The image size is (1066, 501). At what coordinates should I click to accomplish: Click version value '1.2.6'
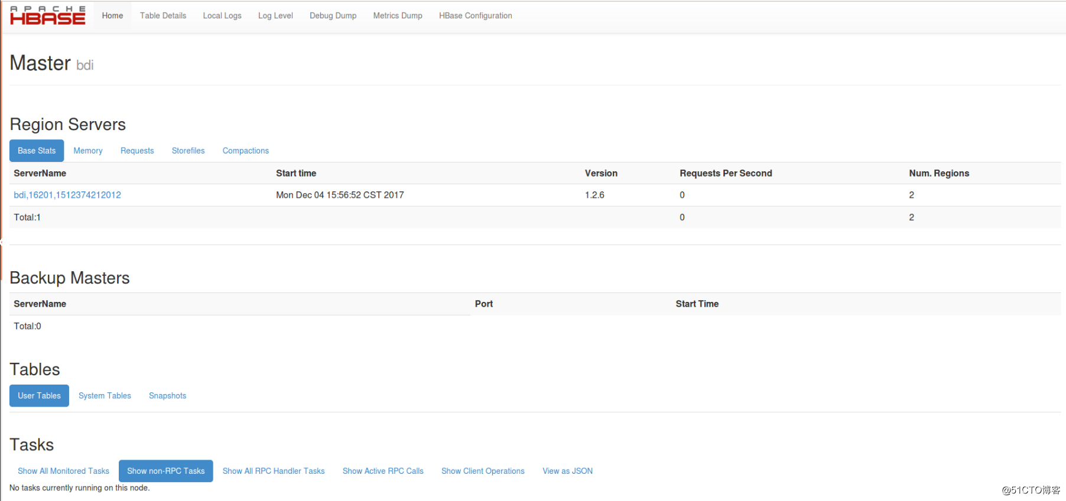point(594,195)
